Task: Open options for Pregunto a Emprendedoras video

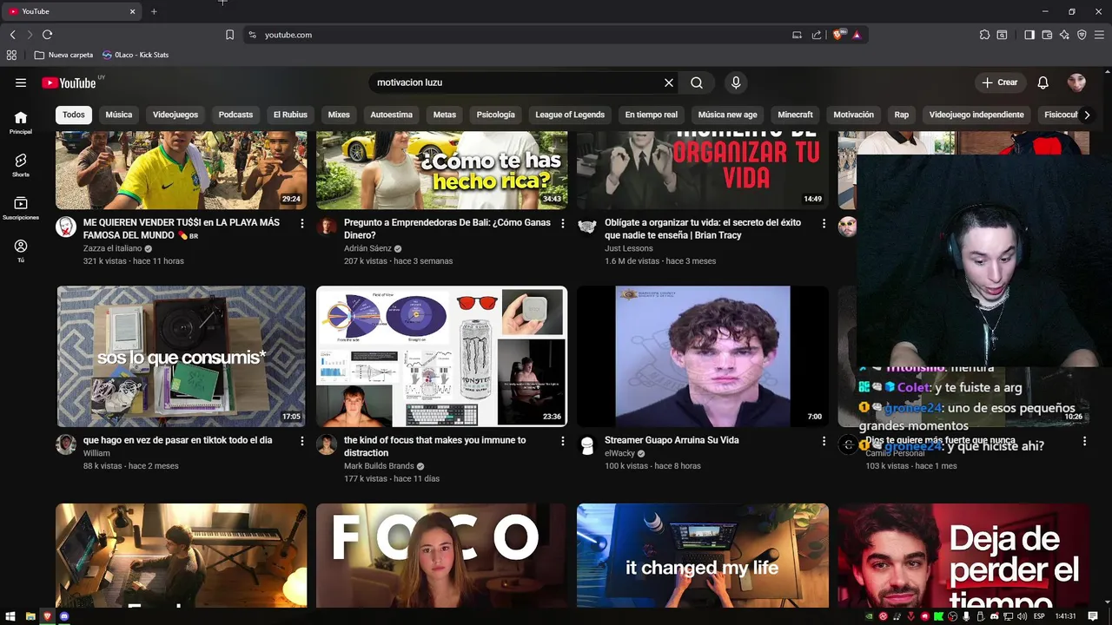Action: pos(563,223)
